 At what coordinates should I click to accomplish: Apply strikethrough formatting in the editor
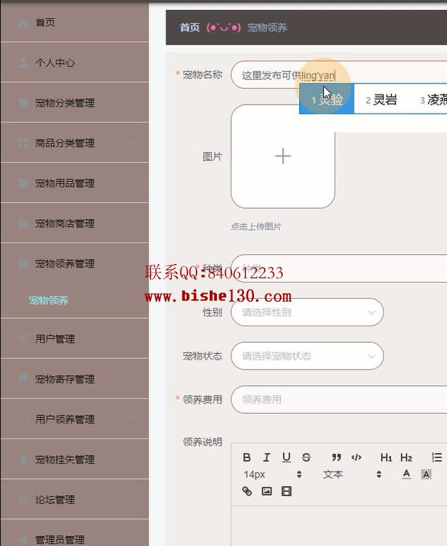(306, 457)
